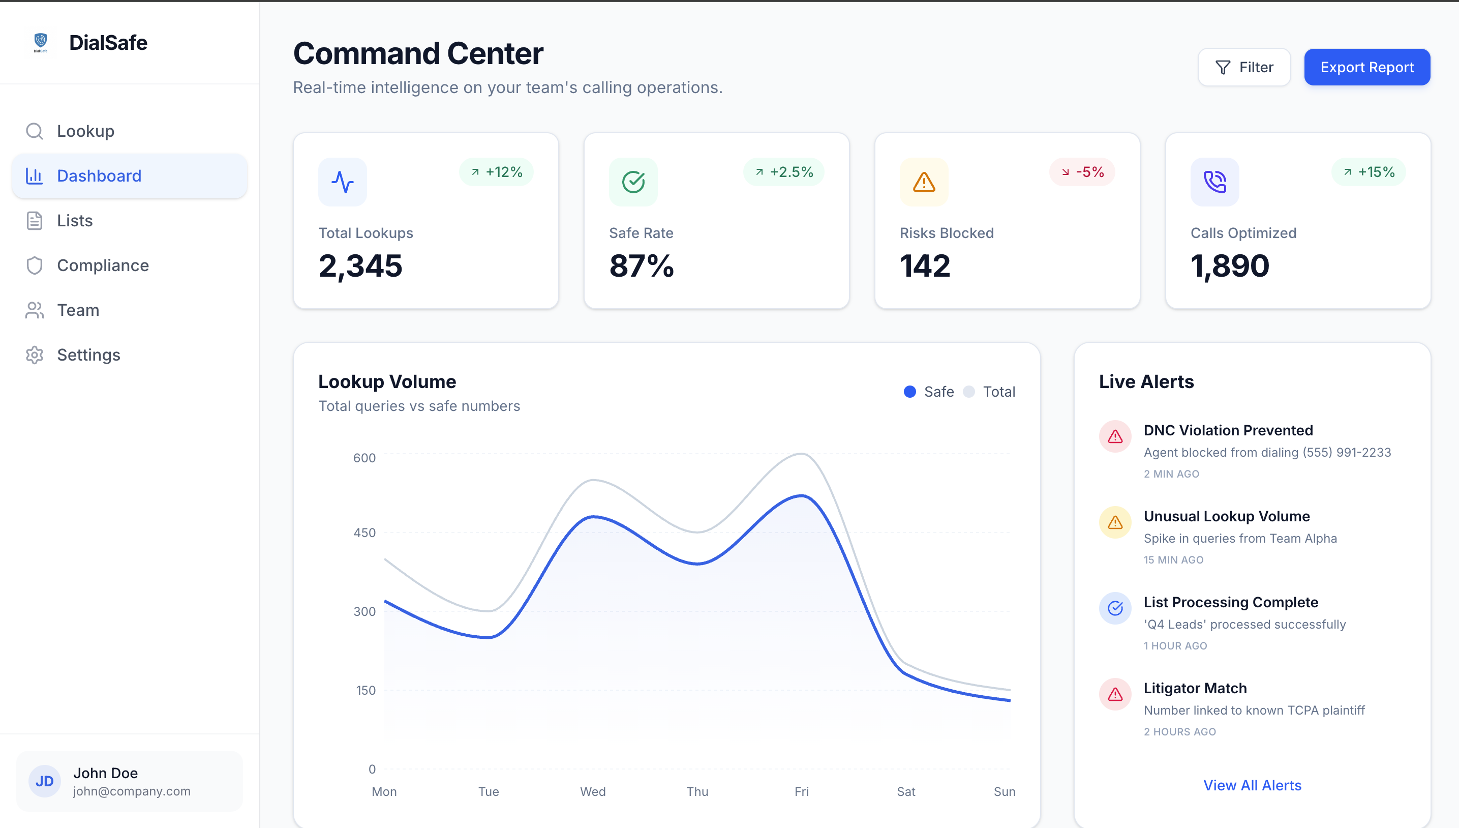1459x828 pixels.
Task: Click the Dashboard bar-chart icon
Action: click(35, 176)
